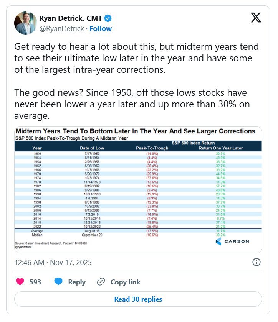Click the Reply text label
This screenshot has width=278, height=322.
[x=77, y=282]
